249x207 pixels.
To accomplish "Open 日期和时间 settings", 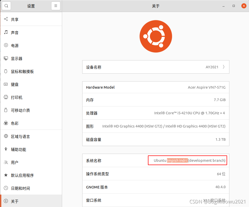I will tap(31, 188).
